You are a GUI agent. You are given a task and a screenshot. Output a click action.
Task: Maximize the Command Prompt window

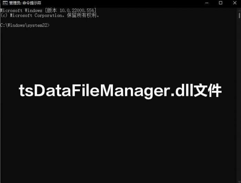click(x=221, y=3)
